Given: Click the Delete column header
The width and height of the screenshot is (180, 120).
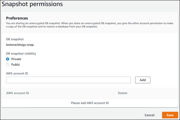Looking at the screenshot, I should (123, 93).
